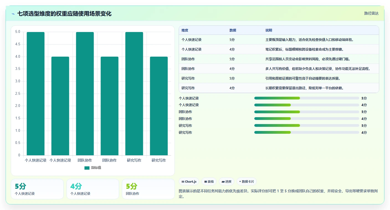The height and width of the screenshot is (210, 390).
Task: Click the footer note starting 图表展示的是
Action: pos(279,194)
